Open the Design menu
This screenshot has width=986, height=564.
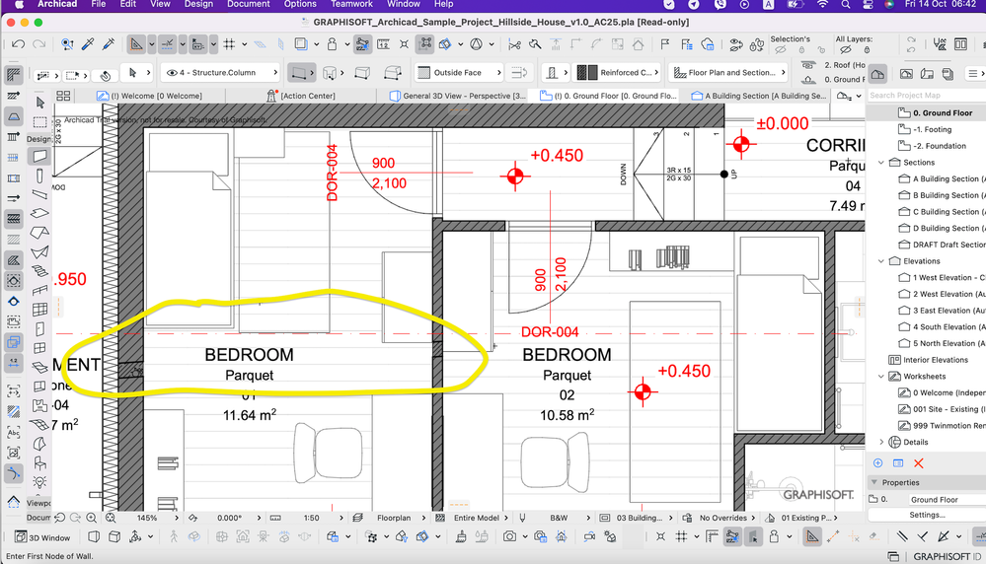click(198, 4)
